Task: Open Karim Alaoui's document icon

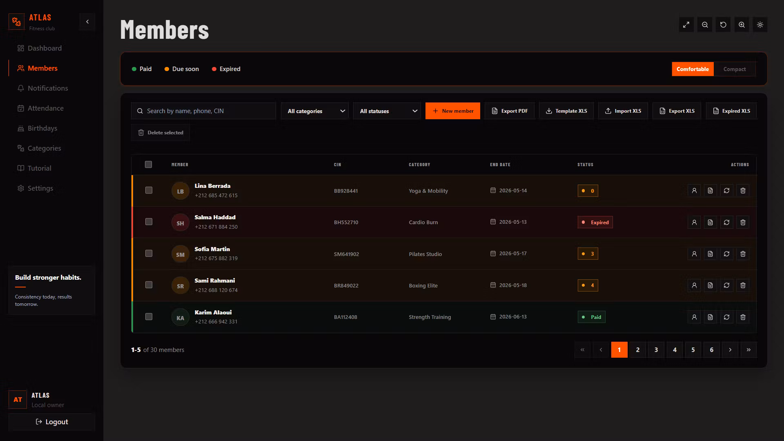Action: (710, 317)
